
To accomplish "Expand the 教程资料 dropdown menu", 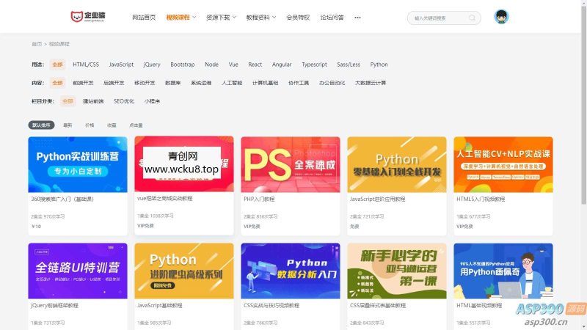I will click(x=261, y=17).
